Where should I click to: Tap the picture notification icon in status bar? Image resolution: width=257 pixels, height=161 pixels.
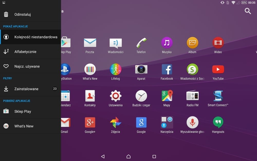pyautogui.click(x=4, y=3)
